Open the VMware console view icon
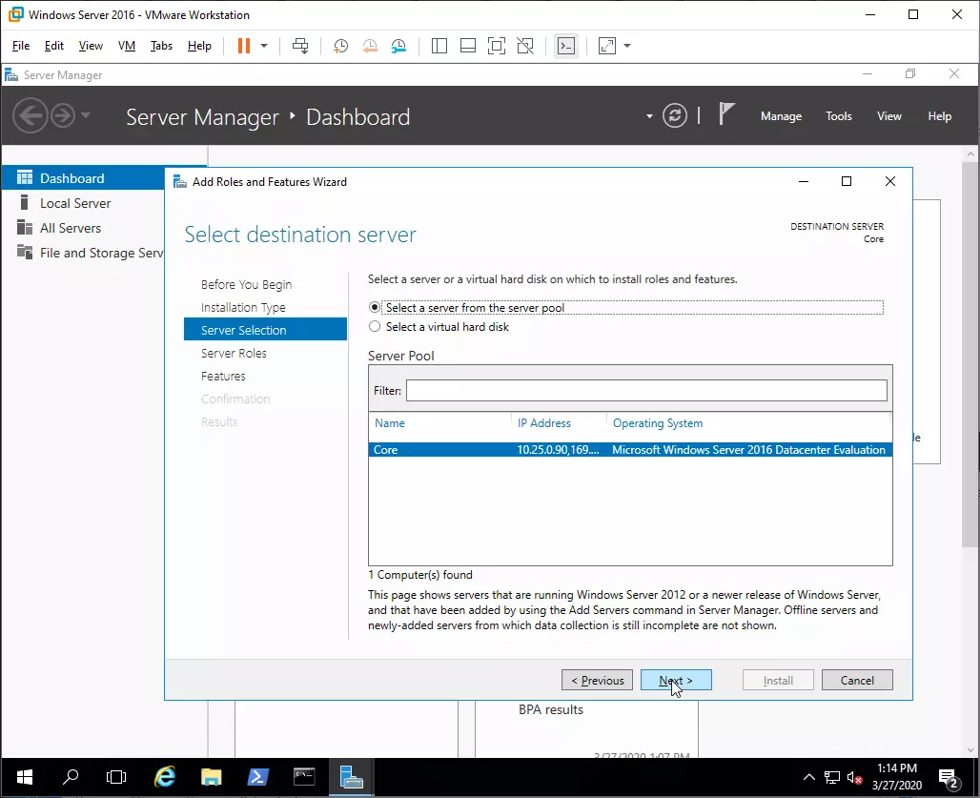Image resolution: width=980 pixels, height=798 pixels. point(566,46)
